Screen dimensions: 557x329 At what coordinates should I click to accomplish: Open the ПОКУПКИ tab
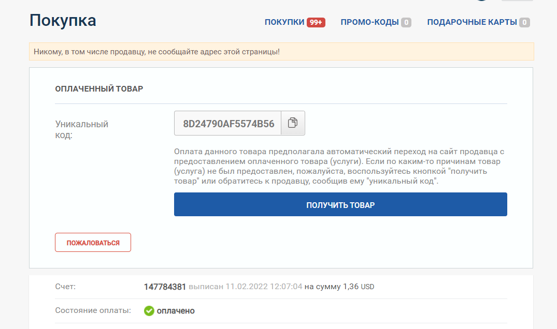pos(284,22)
